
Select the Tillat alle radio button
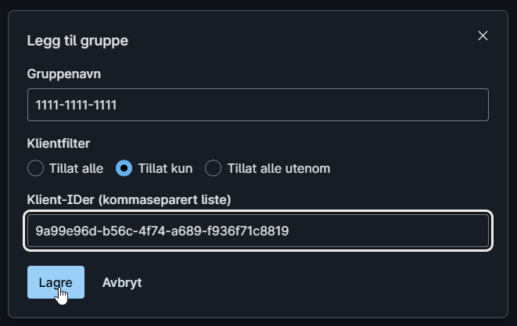click(35, 168)
